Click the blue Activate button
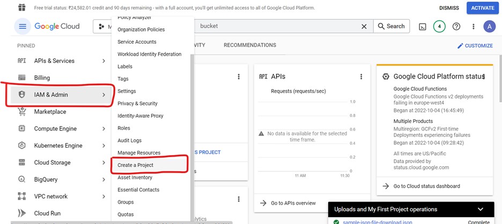 (x=481, y=8)
